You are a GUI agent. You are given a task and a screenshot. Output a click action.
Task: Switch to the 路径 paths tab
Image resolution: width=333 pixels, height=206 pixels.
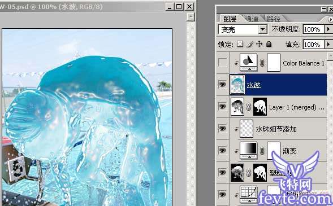click(274, 19)
